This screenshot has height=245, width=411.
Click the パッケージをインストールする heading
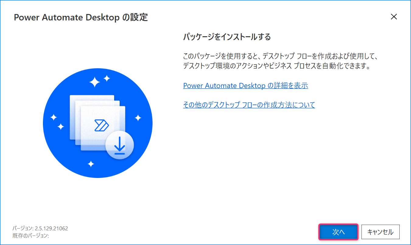pyautogui.click(x=227, y=37)
